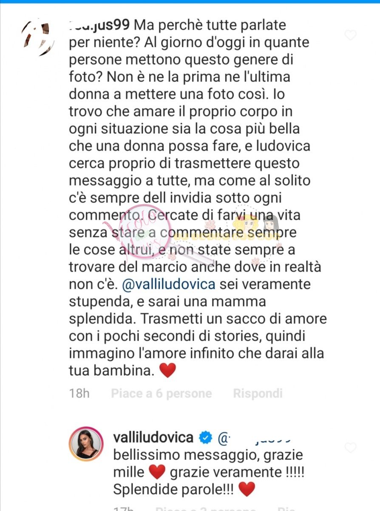Reply to the comment via 'Rispondi'
This screenshot has width=380, height=511.
(258, 393)
